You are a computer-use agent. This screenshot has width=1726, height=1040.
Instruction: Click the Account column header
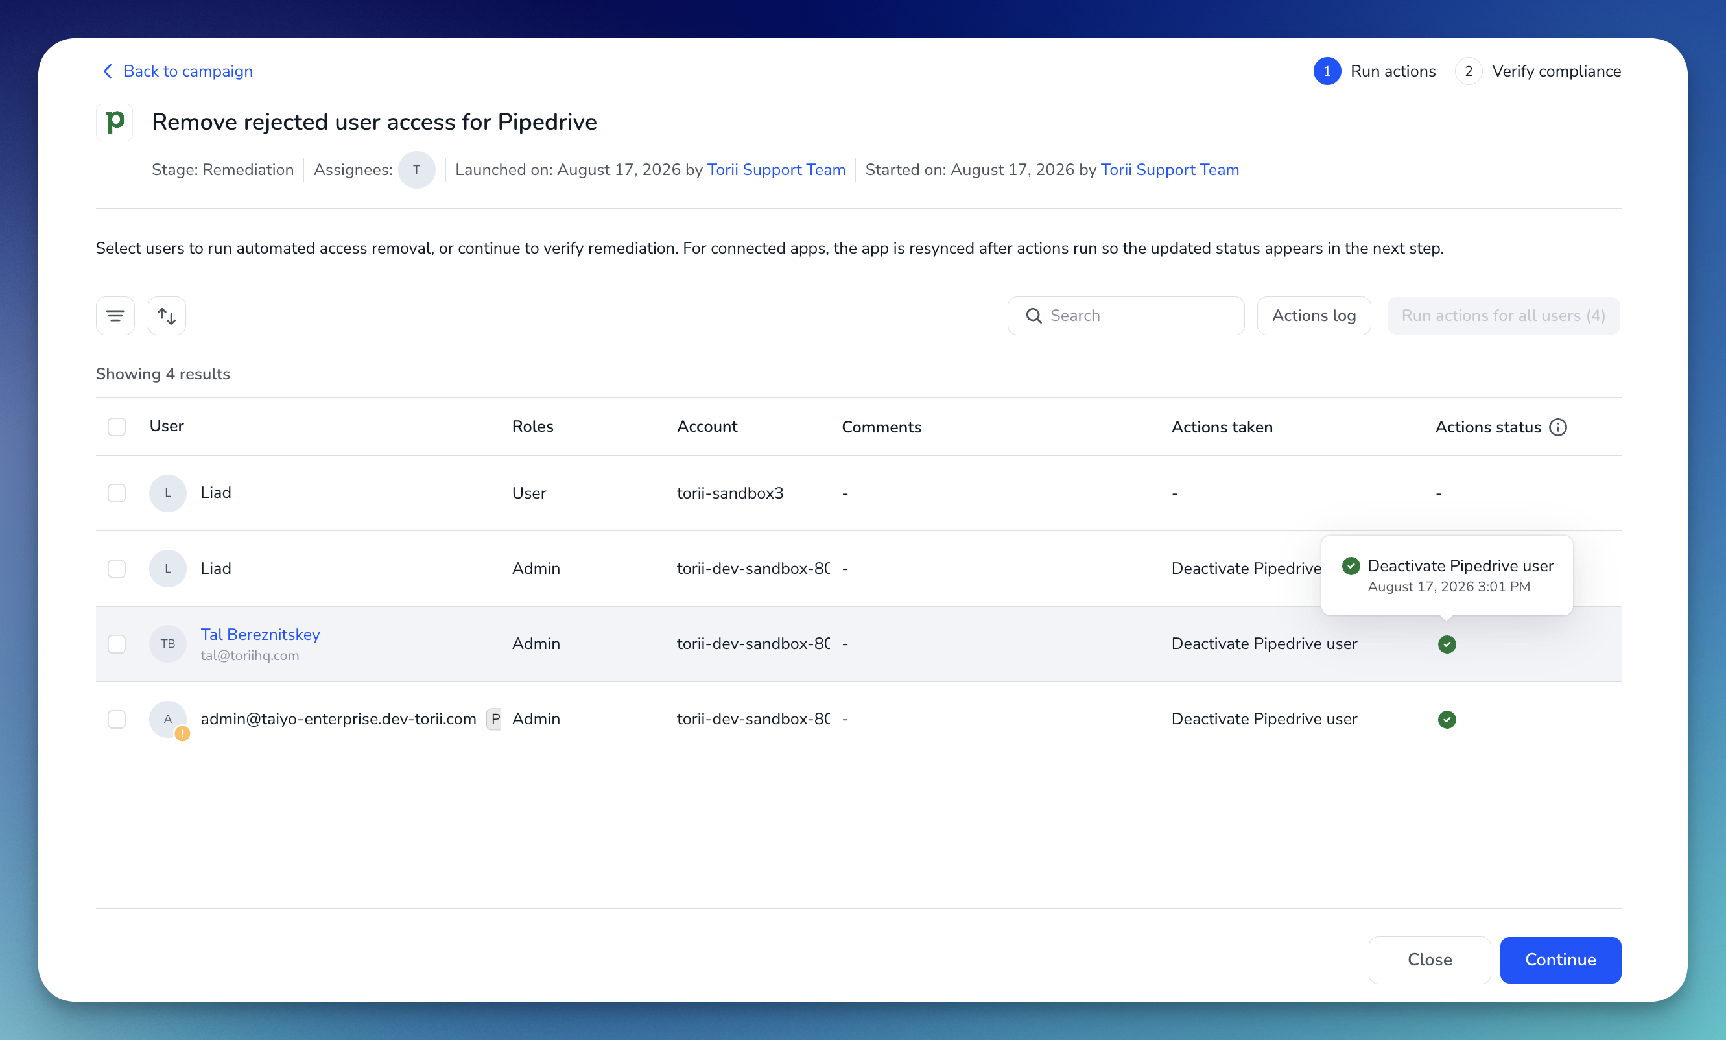(x=707, y=427)
